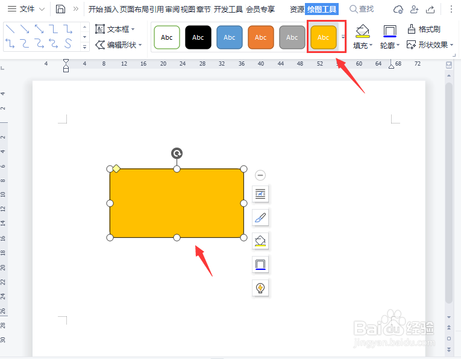
Task: Switch to the 引用 tab
Action: (x=156, y=10)
